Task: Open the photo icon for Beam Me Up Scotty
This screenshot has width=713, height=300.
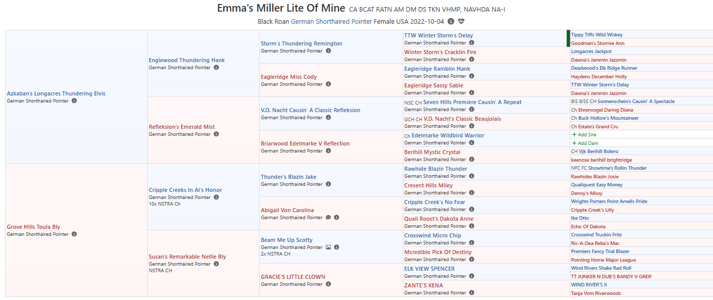Action: pyautogui.click(x=328, y=247)
